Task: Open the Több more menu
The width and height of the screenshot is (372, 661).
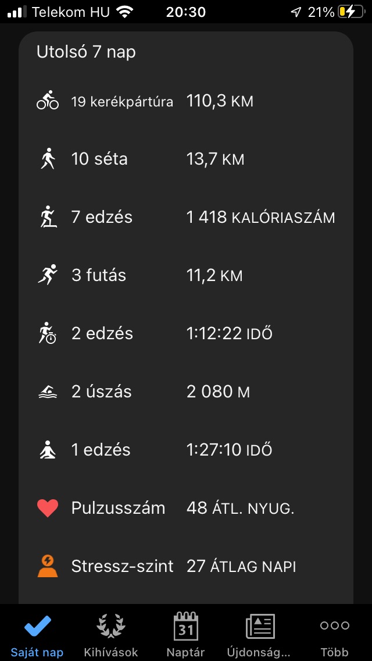Action: (x=334, y=634)
